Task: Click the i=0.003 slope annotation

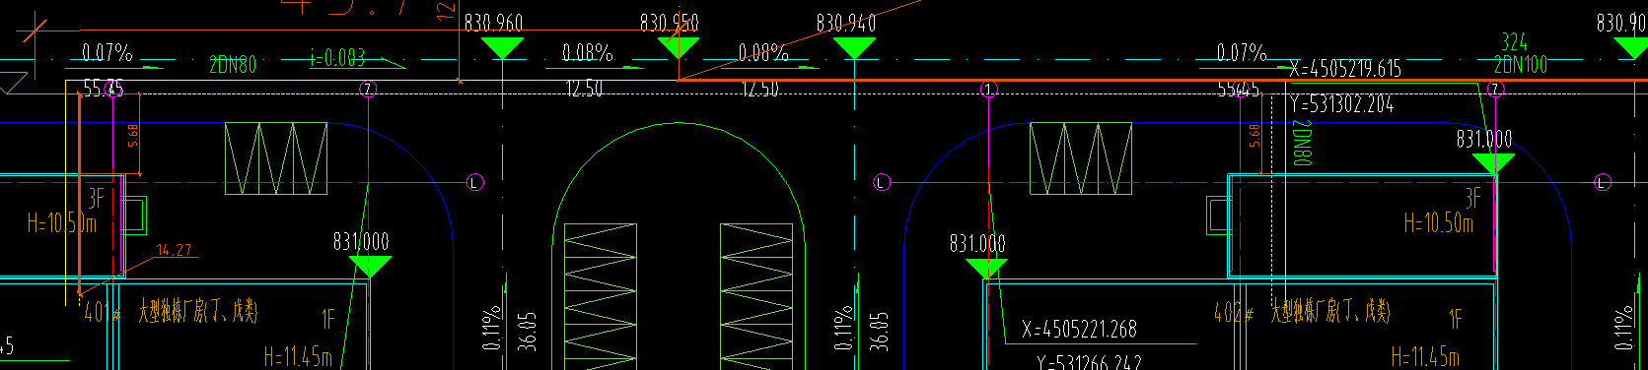Action: (337, 59)
